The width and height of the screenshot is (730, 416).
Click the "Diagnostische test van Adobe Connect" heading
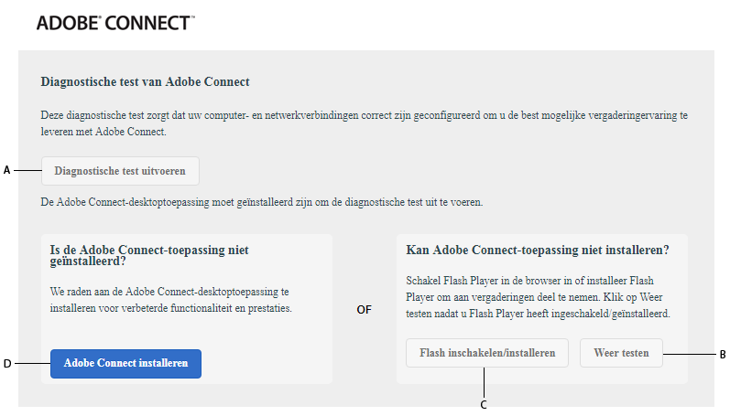click(x=146, y=82)
